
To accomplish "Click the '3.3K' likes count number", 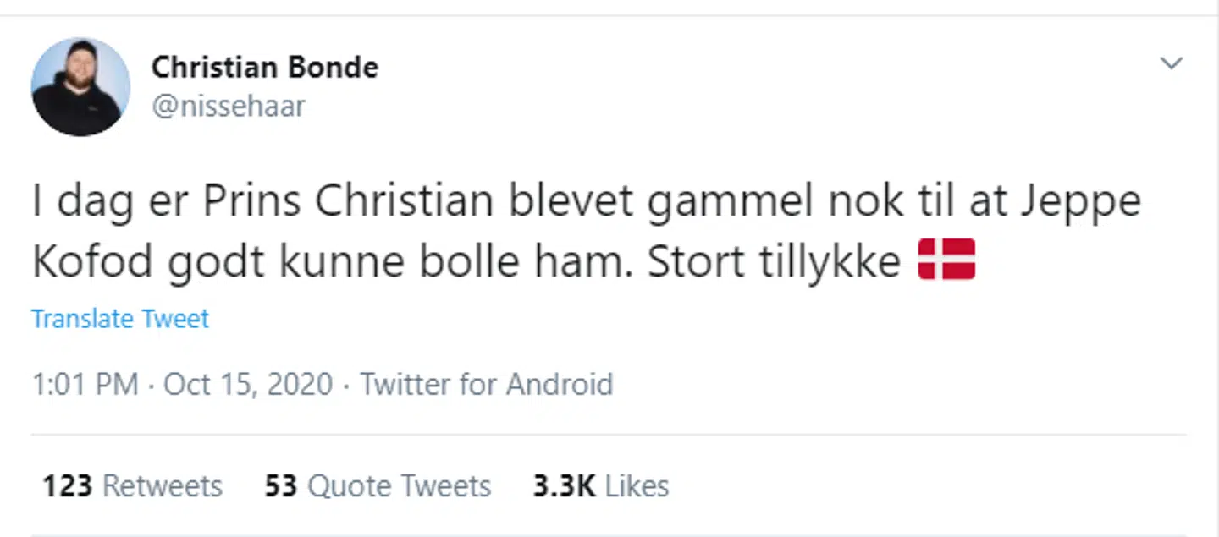I will point(564,486).
